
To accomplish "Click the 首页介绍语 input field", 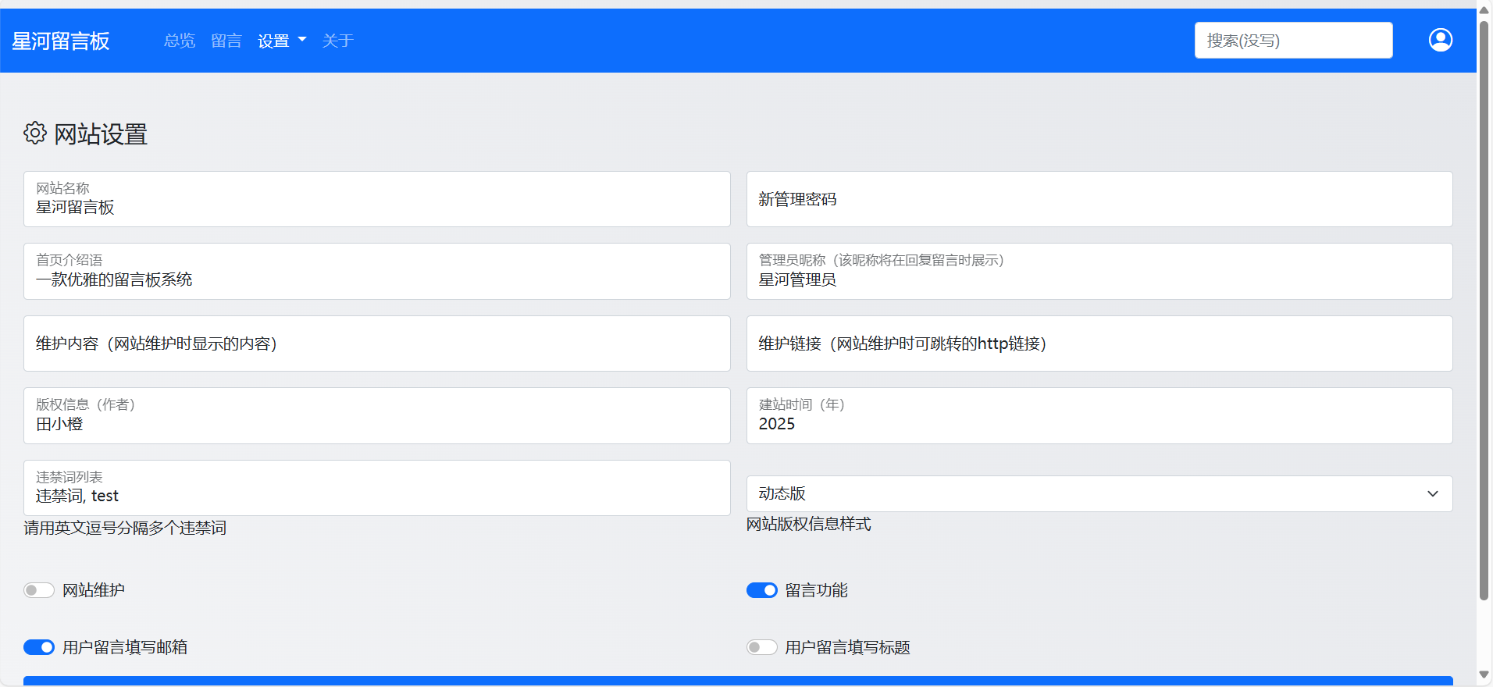I will tap(377, 271).
